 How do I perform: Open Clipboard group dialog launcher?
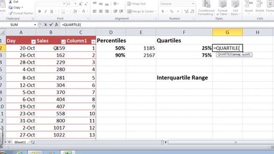coord(33,19)
